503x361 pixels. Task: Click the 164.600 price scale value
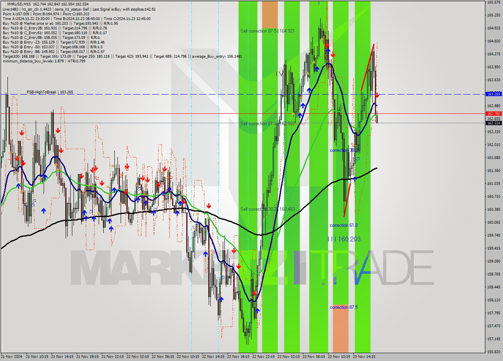[493, 41]
